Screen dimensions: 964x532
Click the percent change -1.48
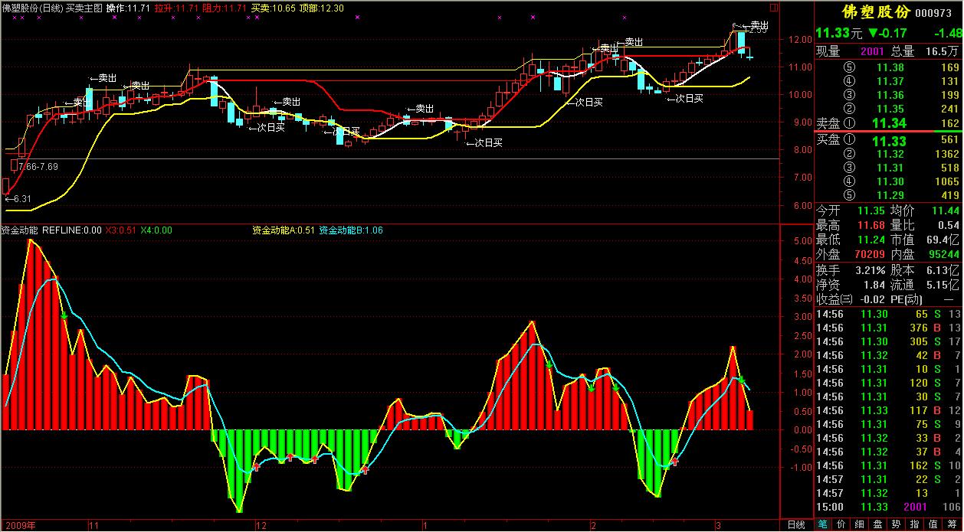tap(947, 33)
